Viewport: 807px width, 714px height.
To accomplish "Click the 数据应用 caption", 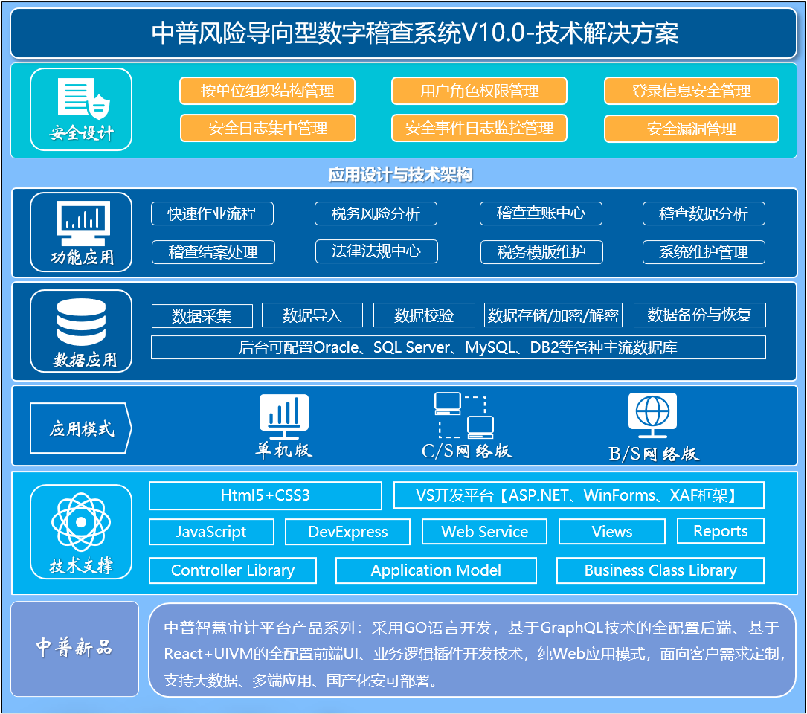I will point(85,359).
